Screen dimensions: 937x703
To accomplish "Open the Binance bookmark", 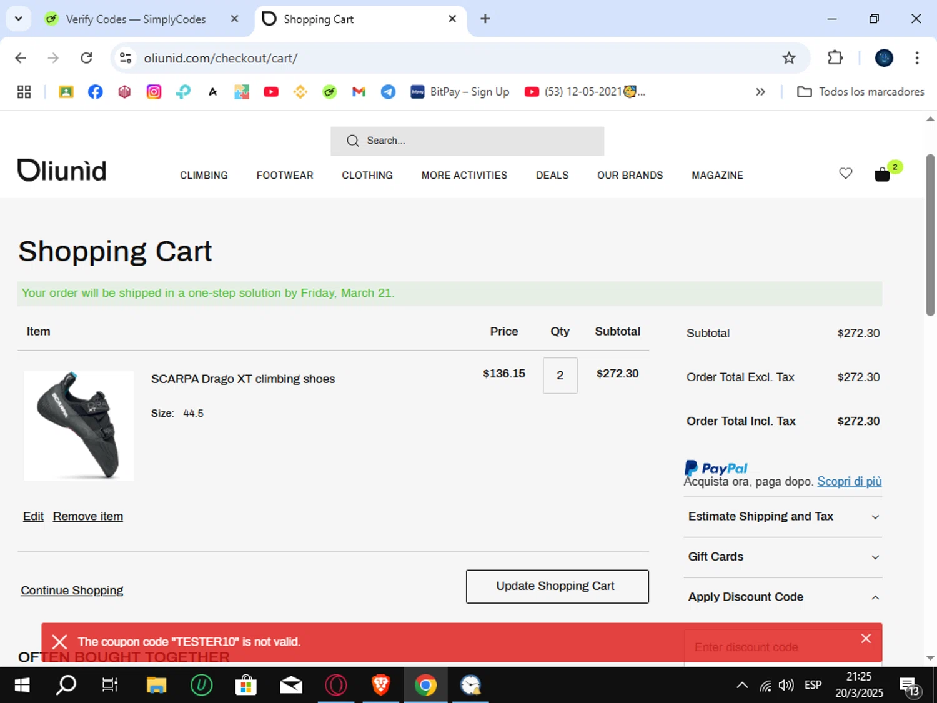I will click(x=300, y=92).
